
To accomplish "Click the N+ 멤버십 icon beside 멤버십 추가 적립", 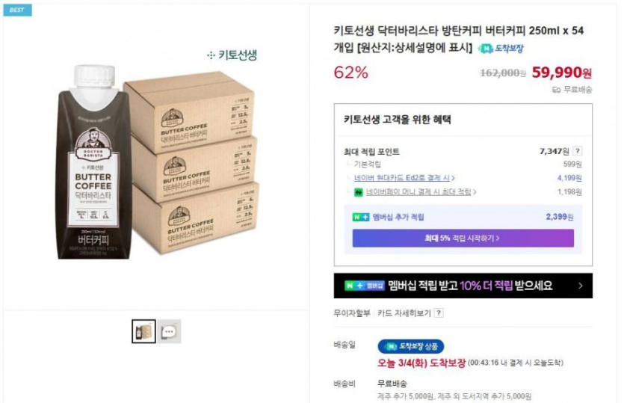I will (x=361, y=218).
